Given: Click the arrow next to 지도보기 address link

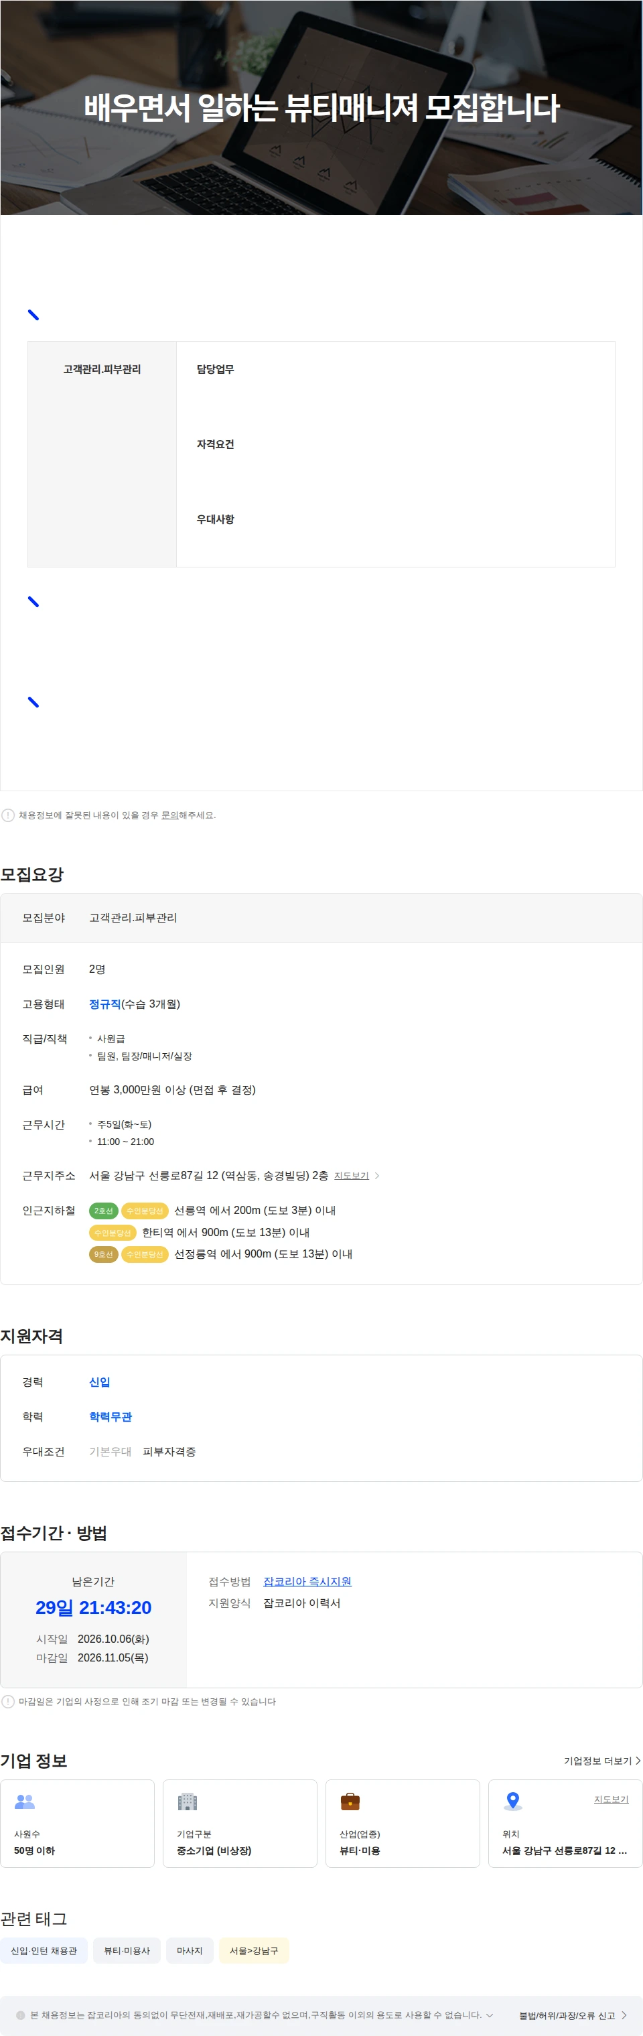Looking at the screenshot, I should click(377, 1175).
